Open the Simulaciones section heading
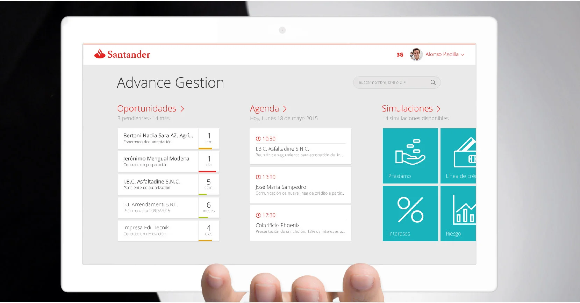The image size is (580, 303). click(x=407, y=109)
